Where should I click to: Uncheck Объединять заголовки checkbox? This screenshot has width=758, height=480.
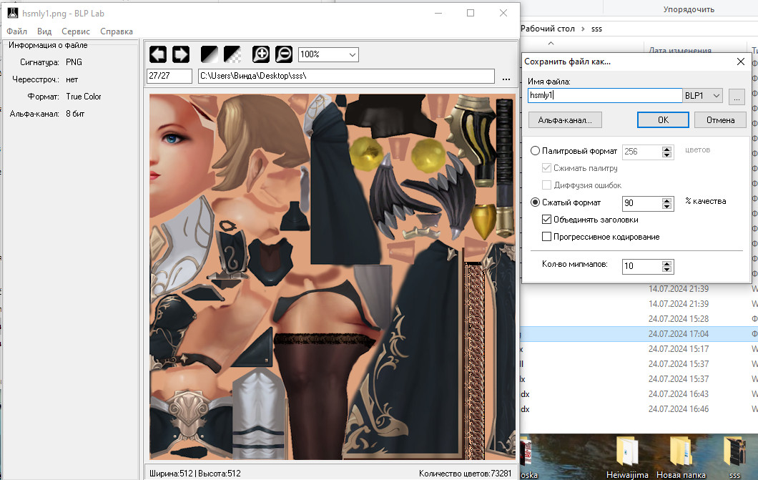(x=547, y=220)
